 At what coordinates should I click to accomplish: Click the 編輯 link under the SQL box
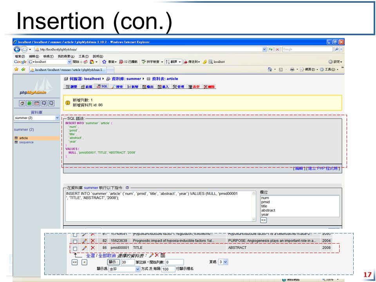[x=299, y=168]
